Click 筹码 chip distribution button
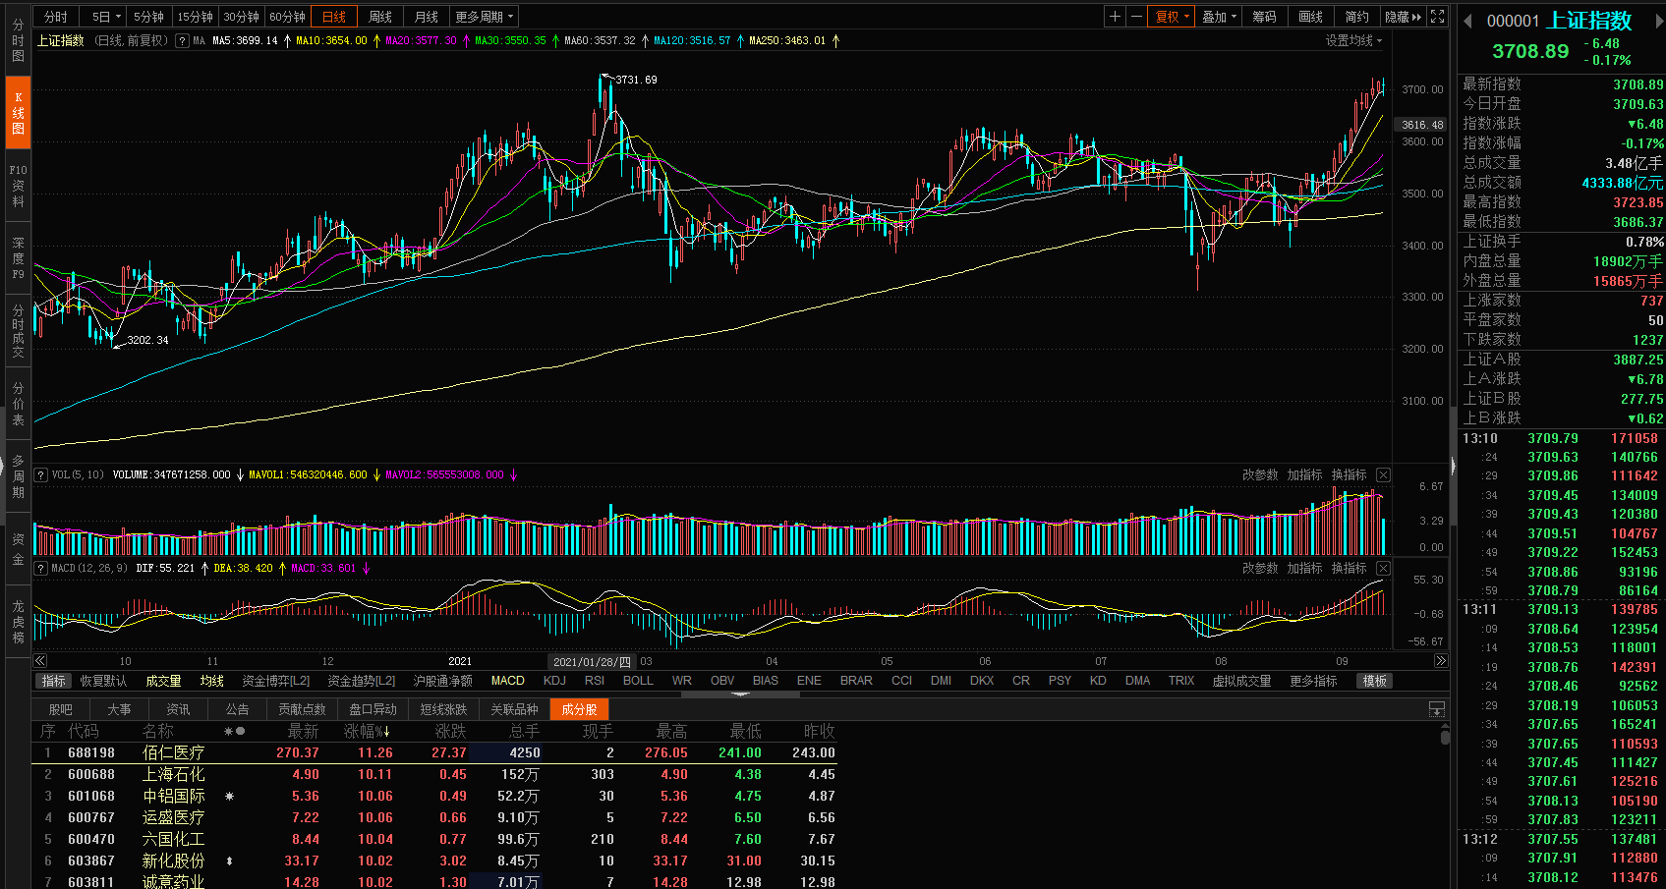Screen dimensions: 1666x889 (x=1264, y=17)
